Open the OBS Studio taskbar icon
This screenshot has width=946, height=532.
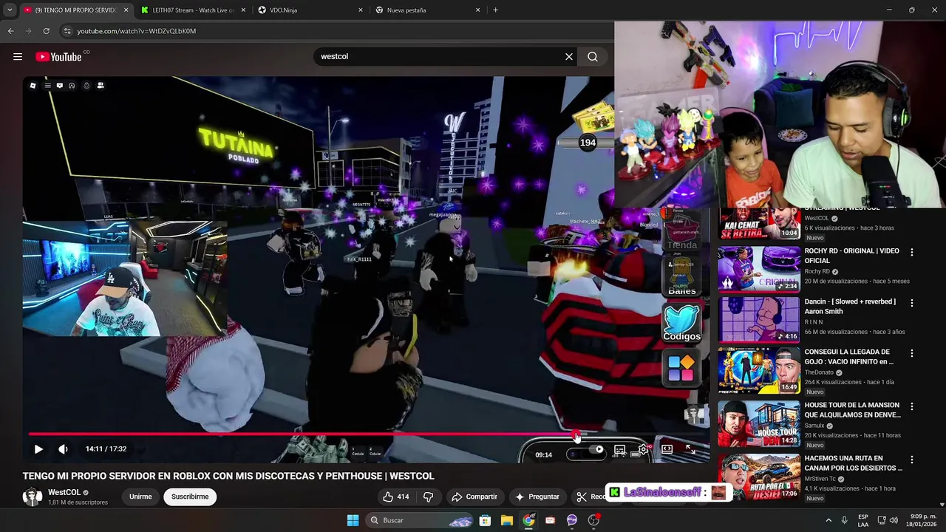click(593, 520)
